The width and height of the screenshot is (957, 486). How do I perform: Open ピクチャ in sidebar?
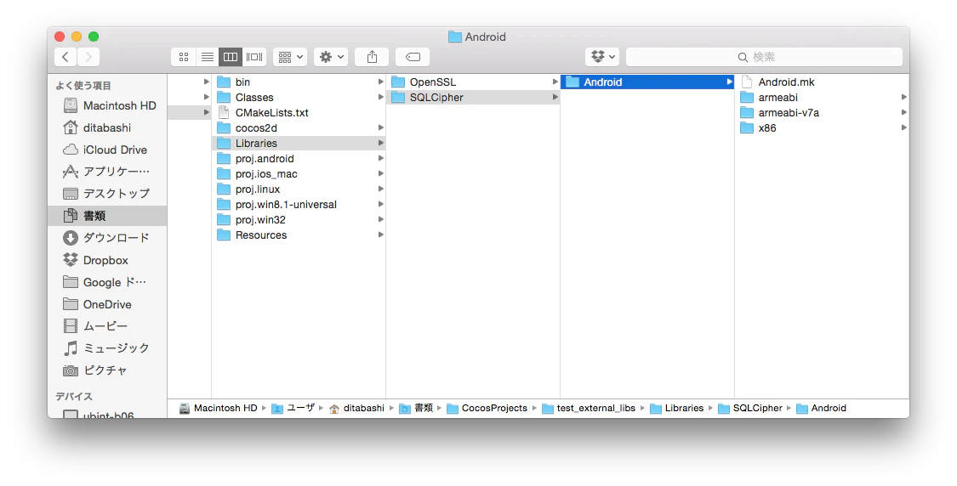[x=107, y=370]
